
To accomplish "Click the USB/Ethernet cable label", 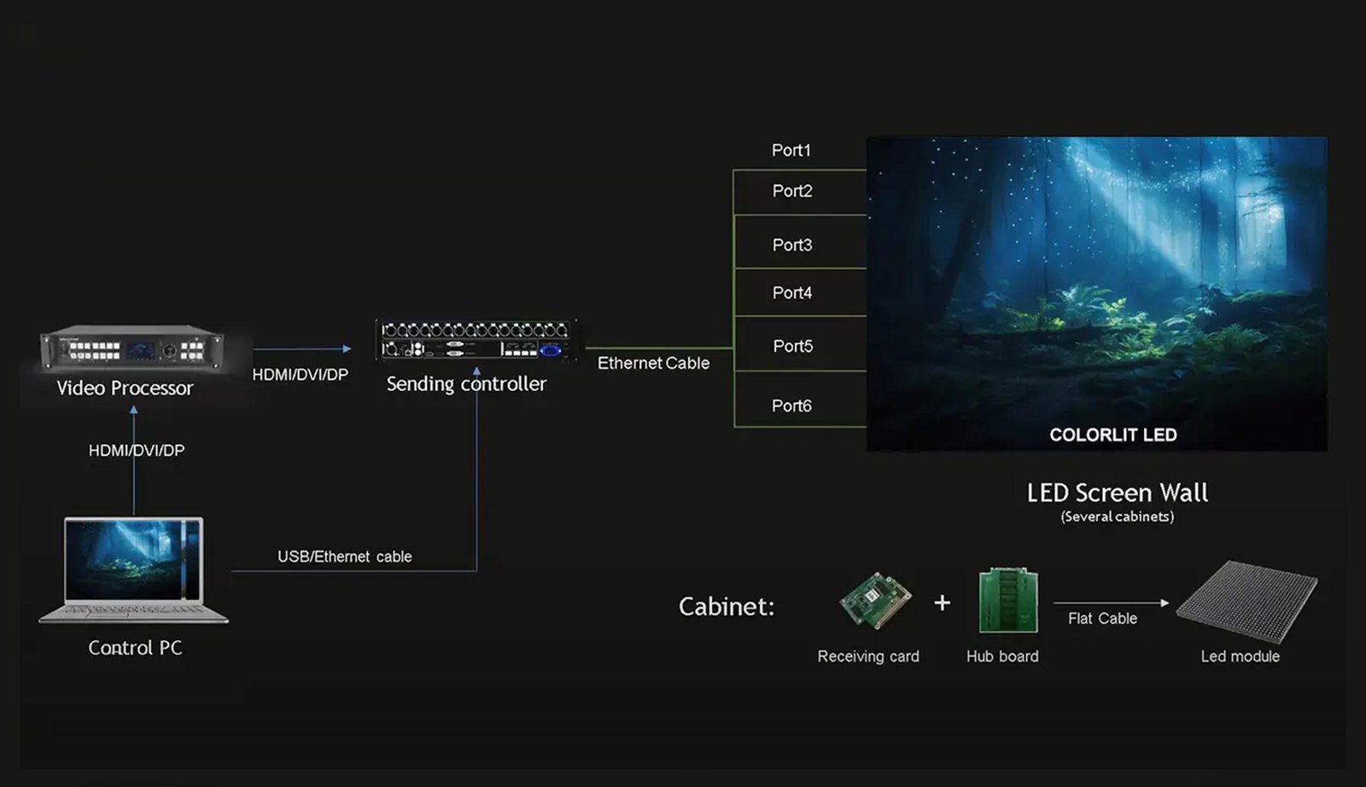I will 344,557.
